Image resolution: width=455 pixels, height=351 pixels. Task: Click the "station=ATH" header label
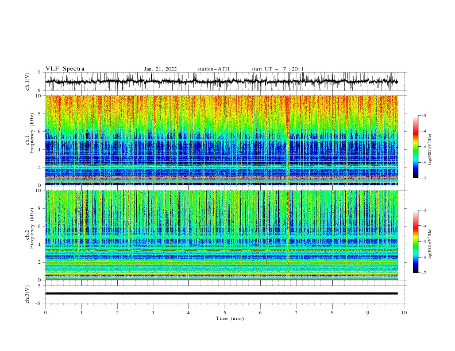click(213, 69)
